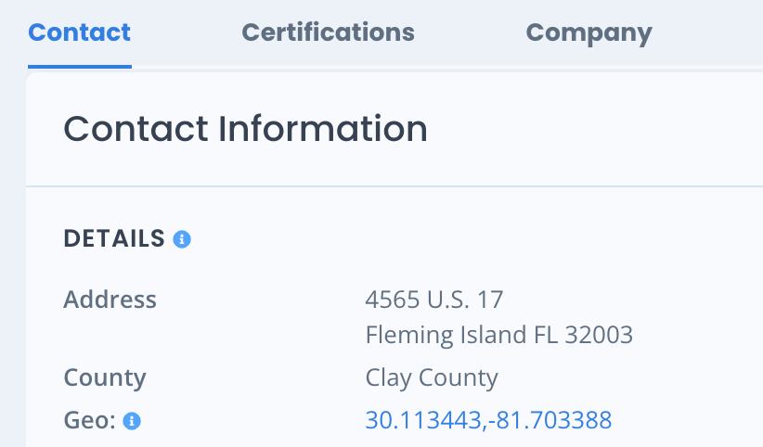Click the Fleming Island city name text
The image size is (763, 447).
tap(446, 335)
